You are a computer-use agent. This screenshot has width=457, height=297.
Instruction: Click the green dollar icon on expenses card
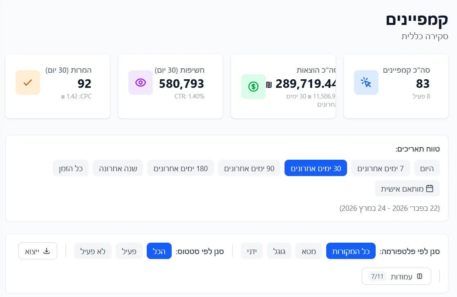(x=253, y=87)
